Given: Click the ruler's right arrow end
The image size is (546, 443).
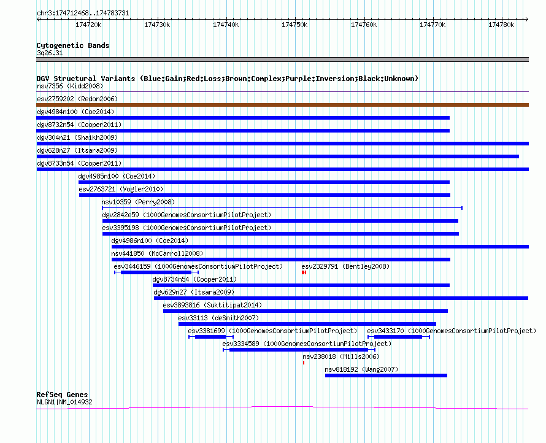Looking at the screenshot, I should coord(526,19).
